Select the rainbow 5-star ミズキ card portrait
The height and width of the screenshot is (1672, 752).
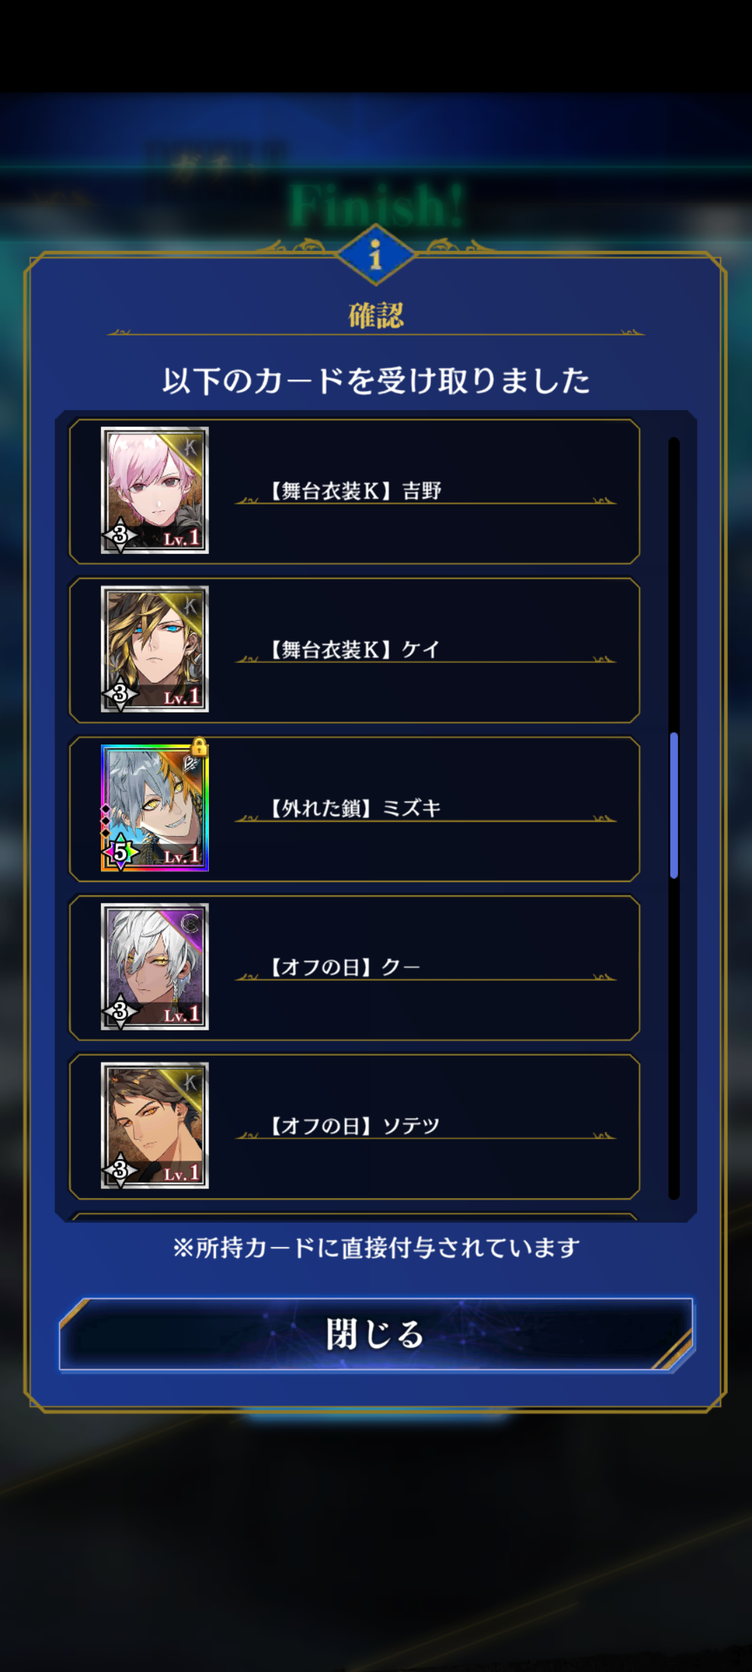155,808
